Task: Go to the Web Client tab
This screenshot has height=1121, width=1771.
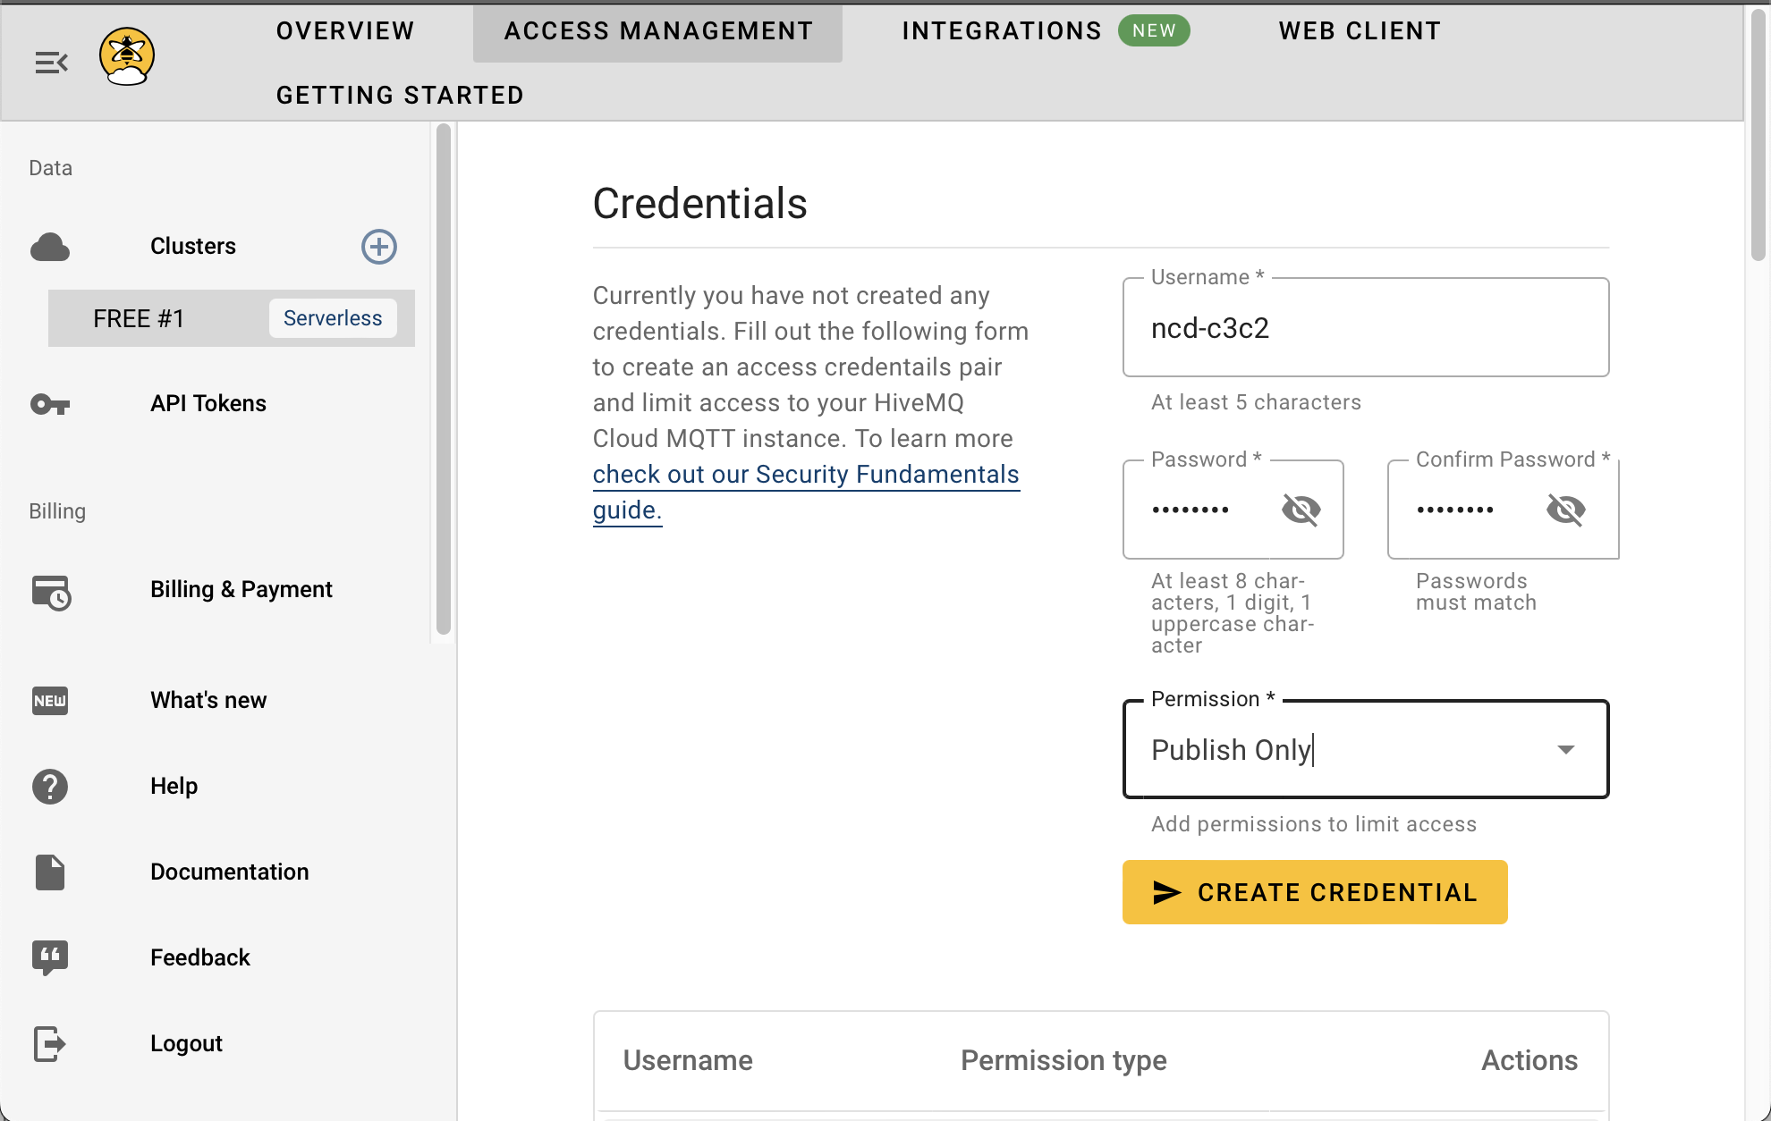Action: tap(1360, 31)
